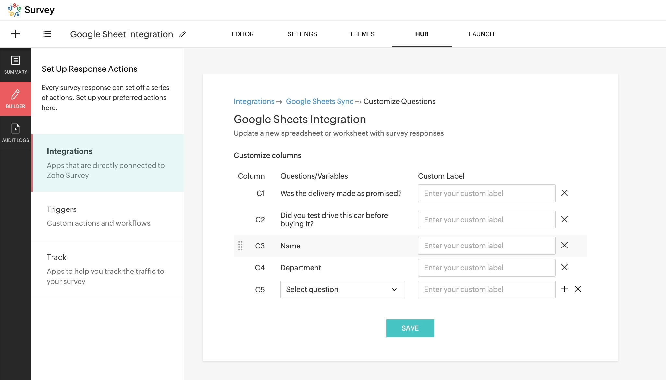Remove the C4 Department column
This screenshot has height=380, width=666.
564,267
